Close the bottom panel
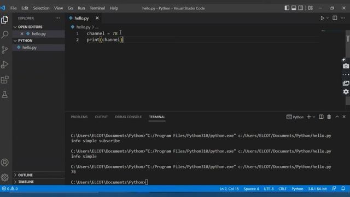The height and width of the screenshot is (197, 350). click(344, 117)
